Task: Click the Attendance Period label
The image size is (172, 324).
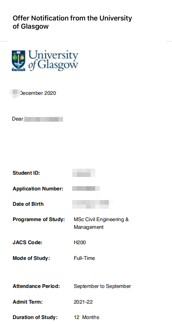Action: 36,286
